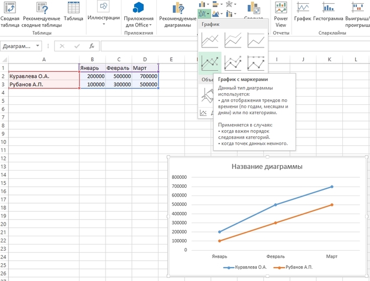Image resolution: width=370 pixels, height=281 pixels.
Task: Select column header B
Action: (92, 59)
